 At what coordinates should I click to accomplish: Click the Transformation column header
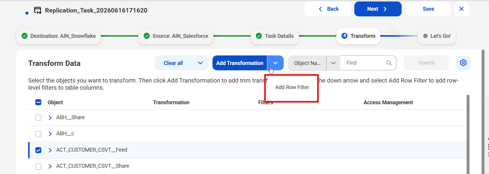(171, 102)
